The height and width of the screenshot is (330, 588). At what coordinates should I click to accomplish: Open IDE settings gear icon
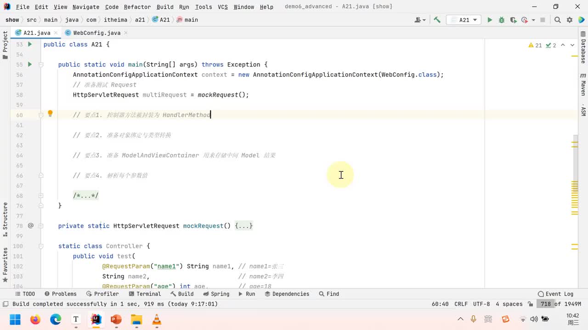(x=570, y=20)
